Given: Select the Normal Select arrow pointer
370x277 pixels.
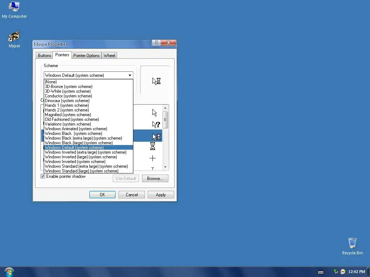Looking at the screenshot, I should pyautogui.click(x=154, y=113).
